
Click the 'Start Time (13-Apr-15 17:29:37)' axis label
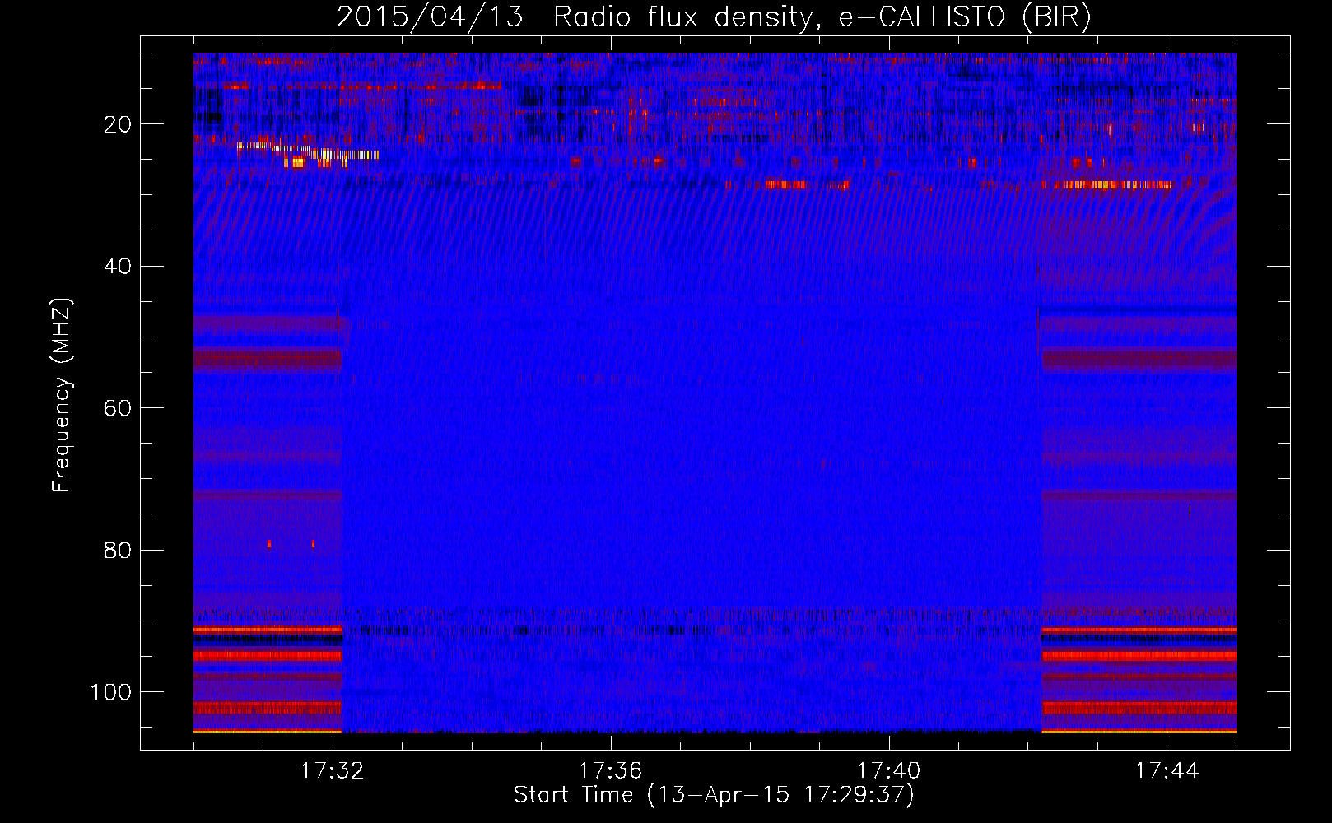(714, 795)
